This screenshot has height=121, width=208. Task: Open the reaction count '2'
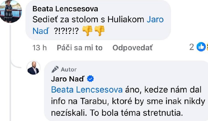(x=192, y=47)
